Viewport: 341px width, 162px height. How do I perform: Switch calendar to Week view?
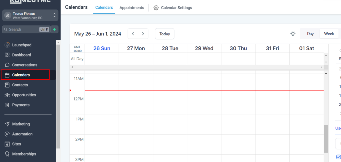pyautogui.click(x=329, y=34)
